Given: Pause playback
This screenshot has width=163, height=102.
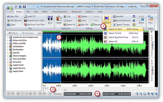Looking at the screenshot, I should coord(35,94).
